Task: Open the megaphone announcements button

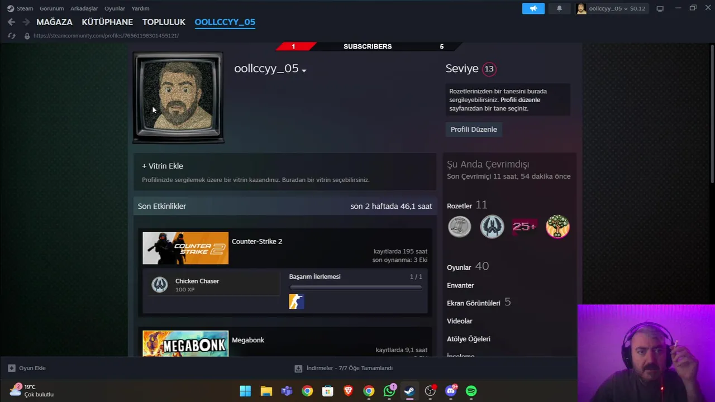Action: (533, 8)
